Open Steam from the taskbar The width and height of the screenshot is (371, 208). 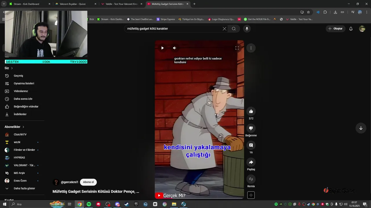coord(126,204)
